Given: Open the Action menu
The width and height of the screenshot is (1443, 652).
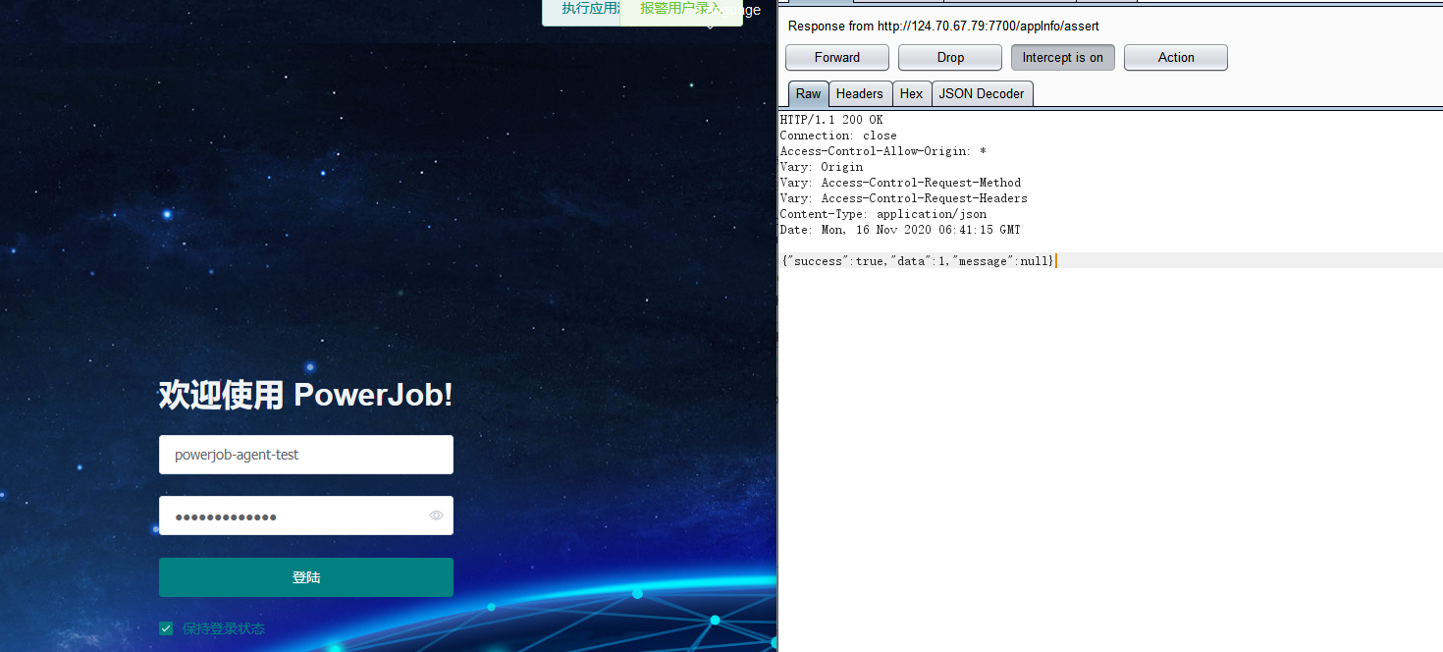Looking at the screenshot, I should point(1175,57).
